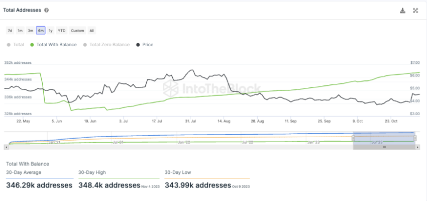The image size is (427, 201).
Task: Open fullscreen expand icon
Action: pos(415,11)
